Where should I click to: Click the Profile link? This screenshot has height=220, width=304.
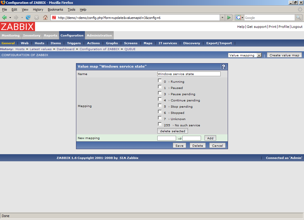[284, 27]
